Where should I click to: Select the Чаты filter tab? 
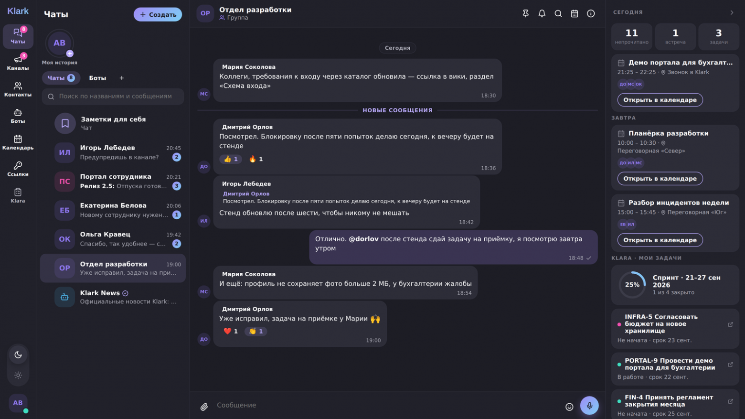[61, 78]
